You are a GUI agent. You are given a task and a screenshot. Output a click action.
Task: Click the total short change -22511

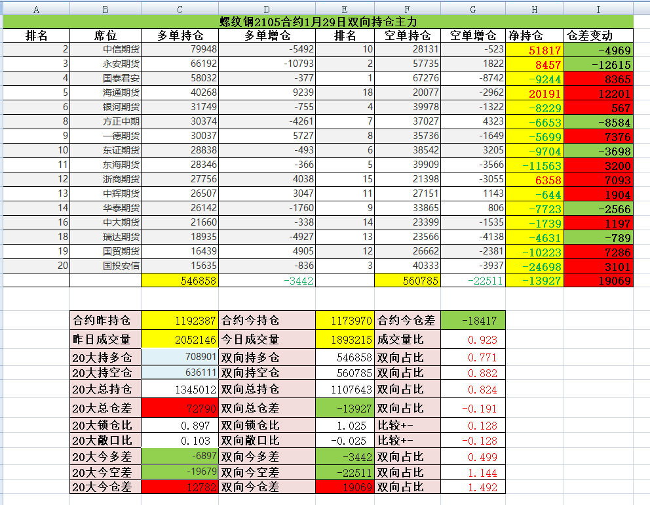point(473,281)
